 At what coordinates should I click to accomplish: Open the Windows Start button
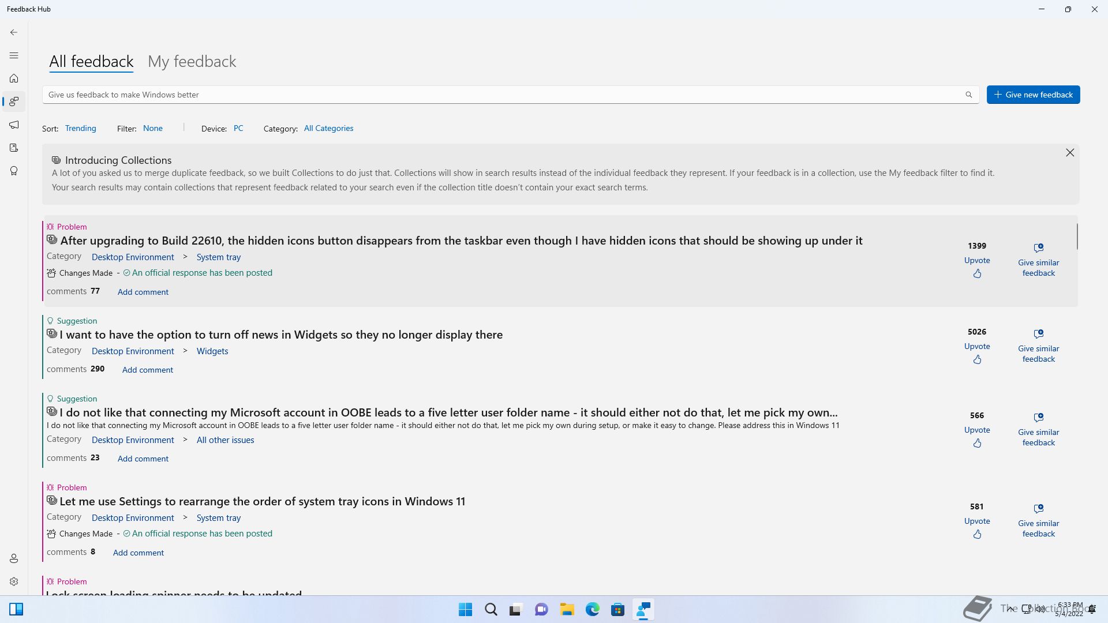465,610
